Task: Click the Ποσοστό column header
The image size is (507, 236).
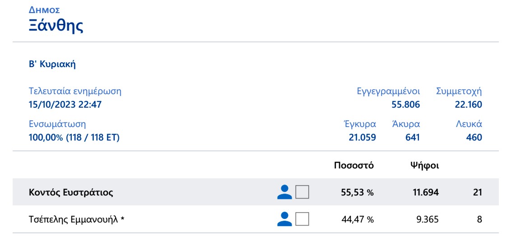Action: (354, 165)
